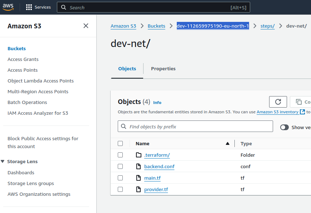Open IAM Access Analyzer for S3

click(38, 113)
